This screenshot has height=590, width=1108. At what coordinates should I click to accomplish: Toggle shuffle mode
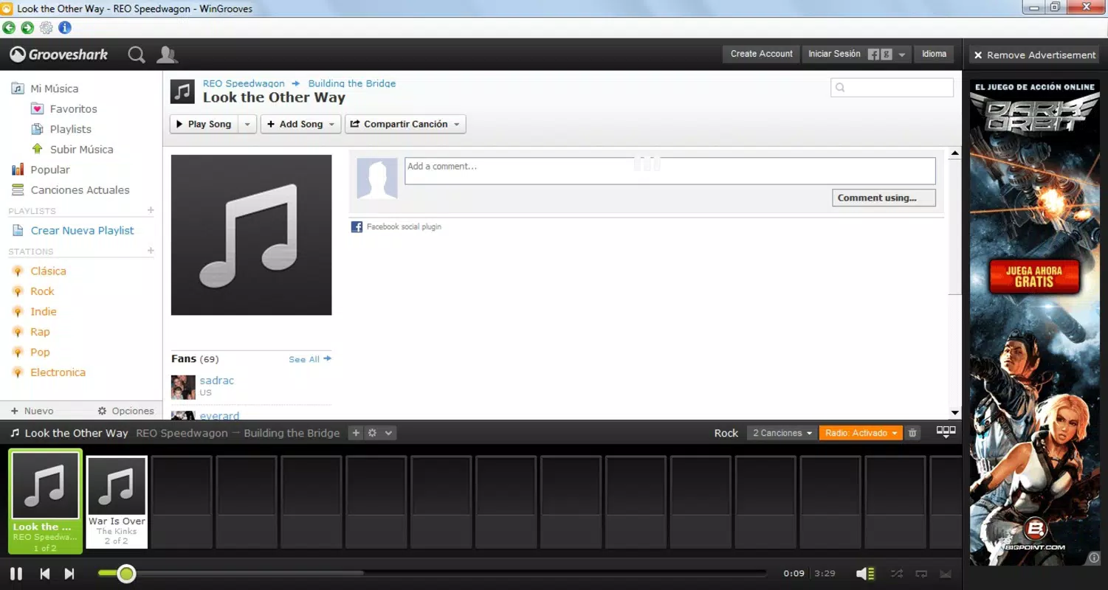[896, 573]
